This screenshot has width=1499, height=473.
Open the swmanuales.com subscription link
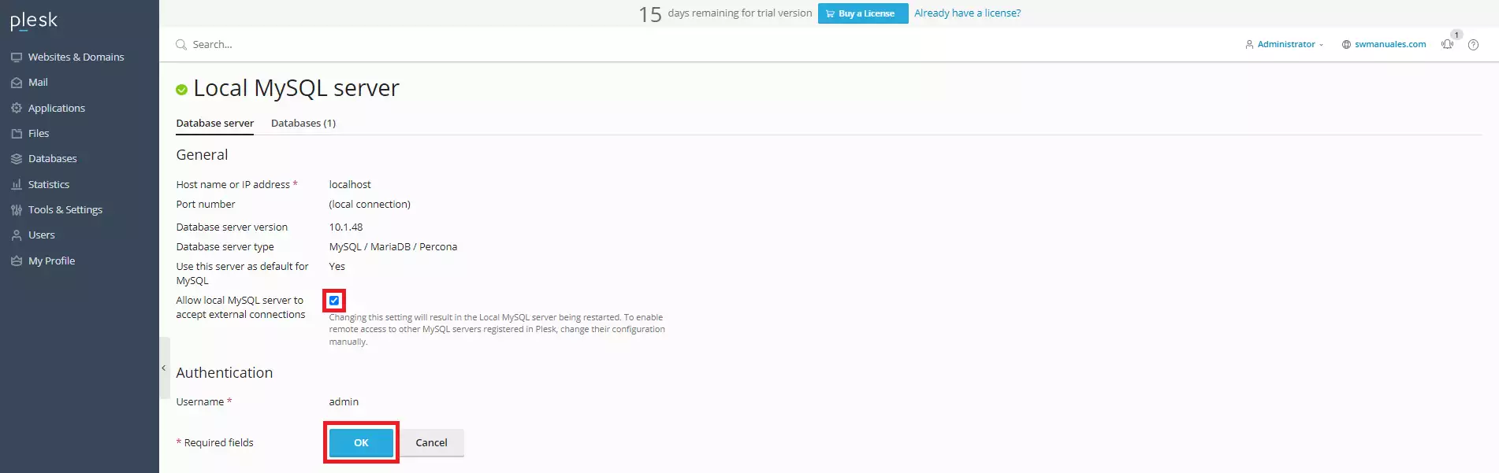click(x=1389, y=45)
